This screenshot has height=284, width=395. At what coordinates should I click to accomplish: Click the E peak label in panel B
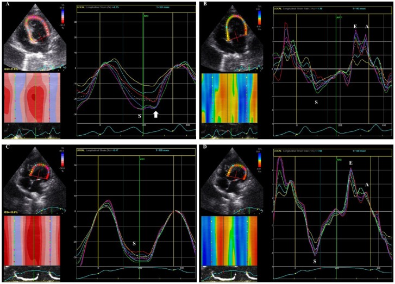pyautogui.click(x=354, y=26)
